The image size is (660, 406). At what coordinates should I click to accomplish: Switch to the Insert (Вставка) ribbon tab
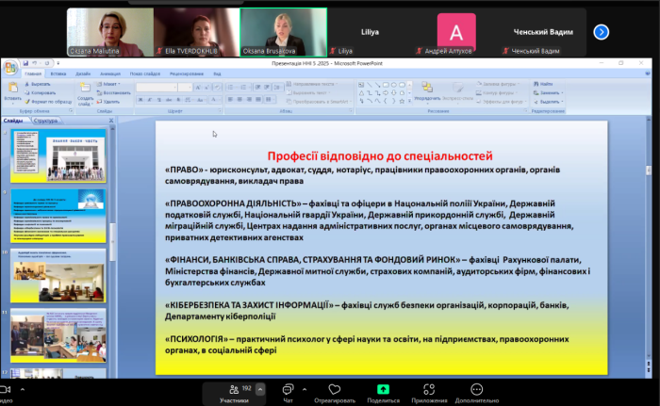tap(58, 73)
